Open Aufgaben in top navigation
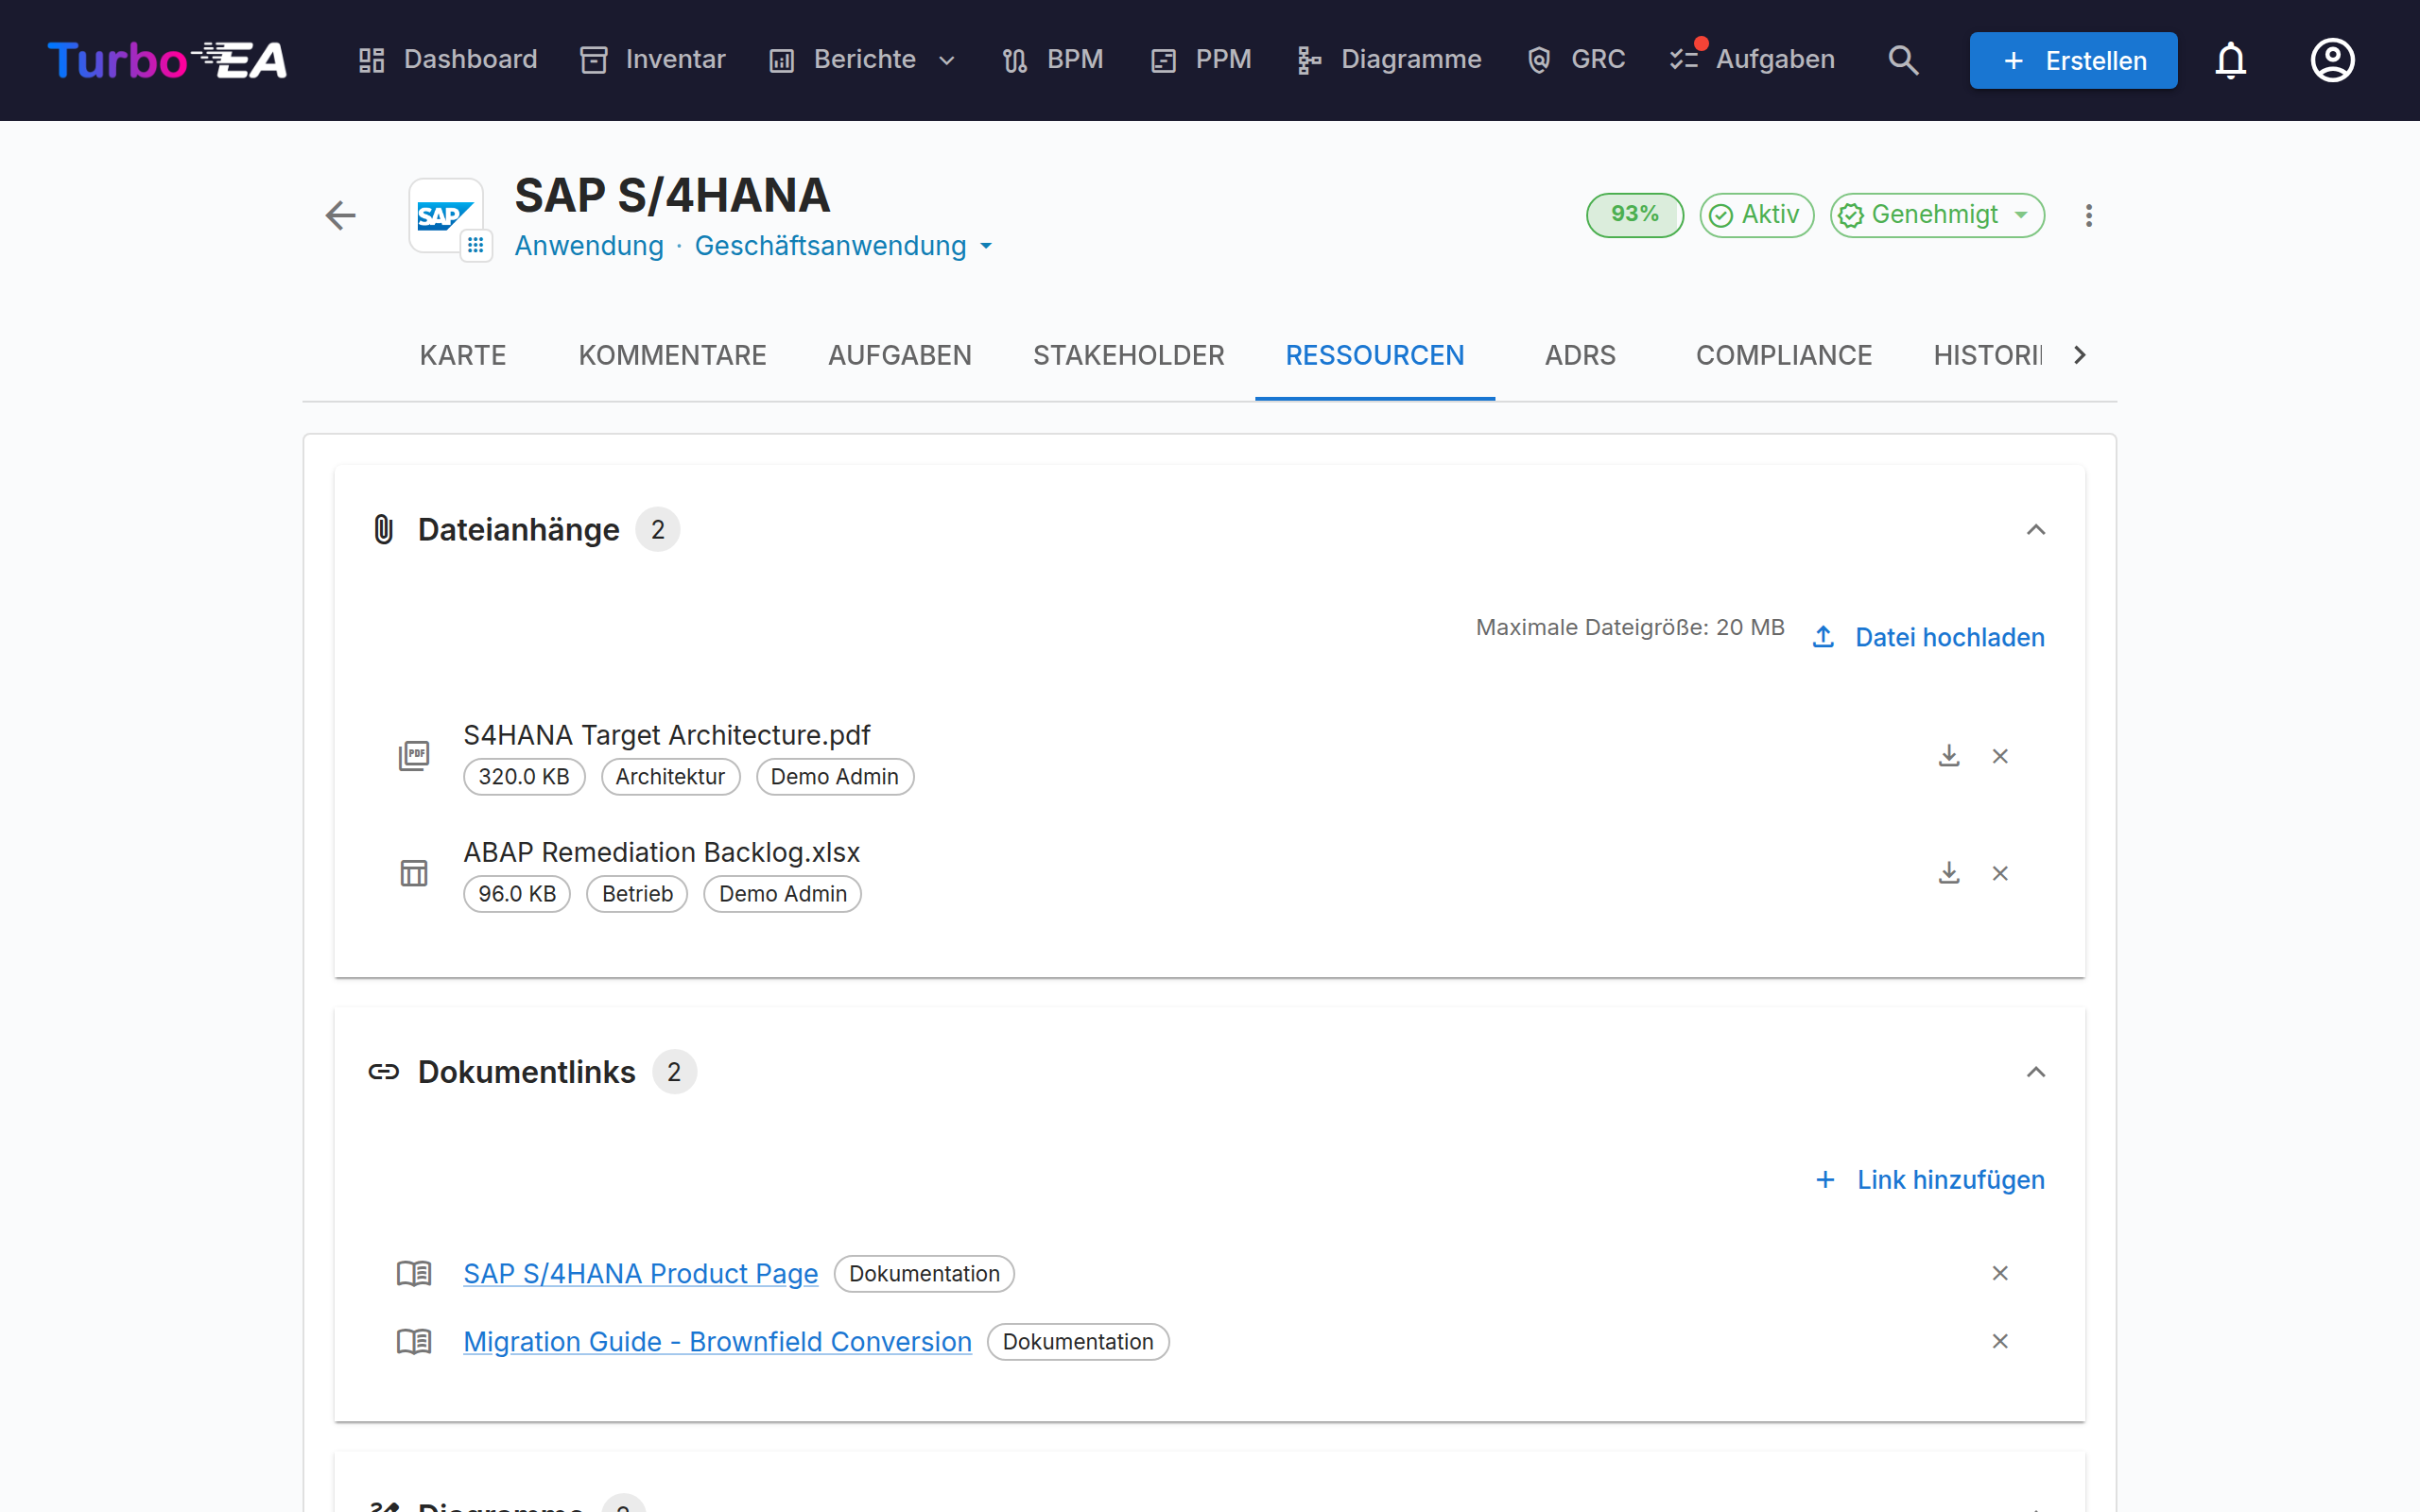 [x=1752, y=60]
